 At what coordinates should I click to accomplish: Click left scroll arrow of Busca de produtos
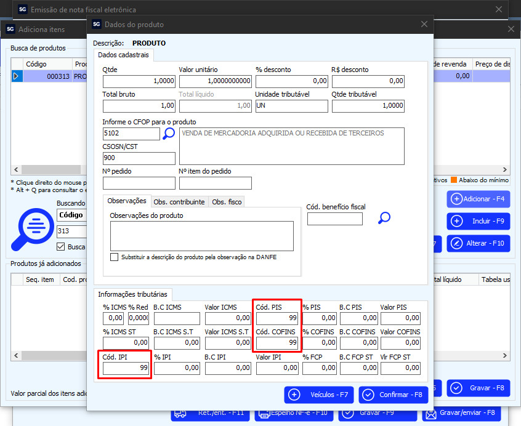click(x=16, y=169)
